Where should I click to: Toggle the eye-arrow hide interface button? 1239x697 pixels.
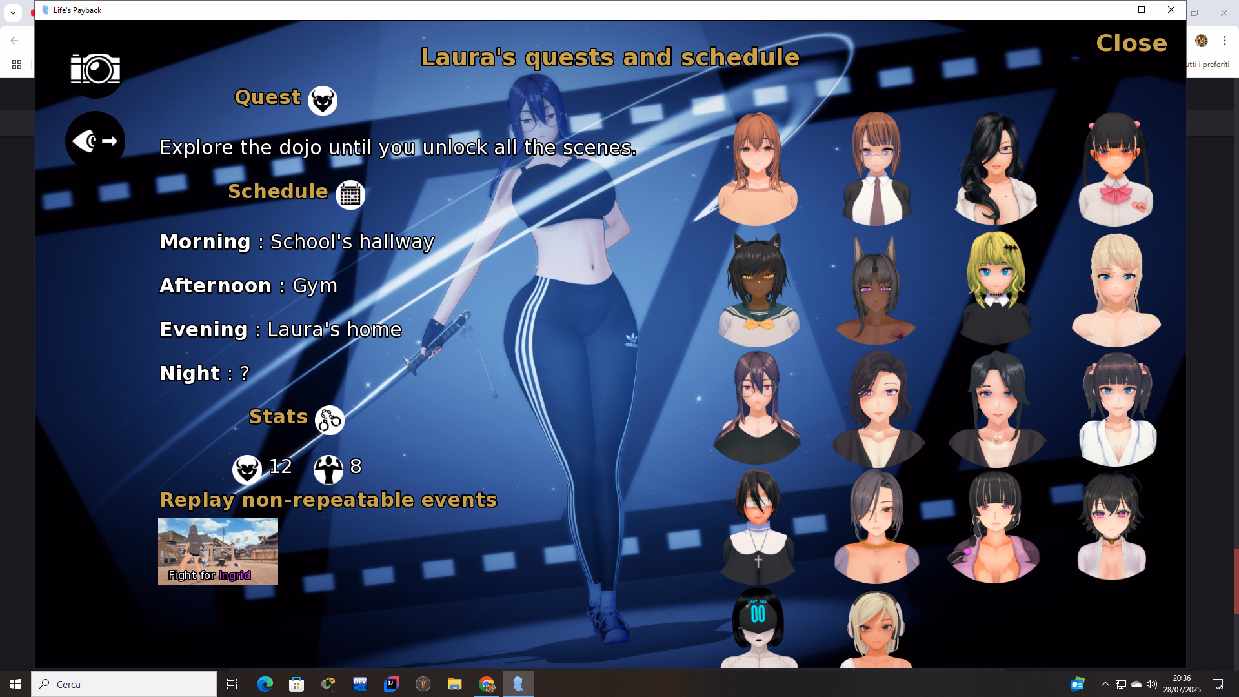coord(96,141)
